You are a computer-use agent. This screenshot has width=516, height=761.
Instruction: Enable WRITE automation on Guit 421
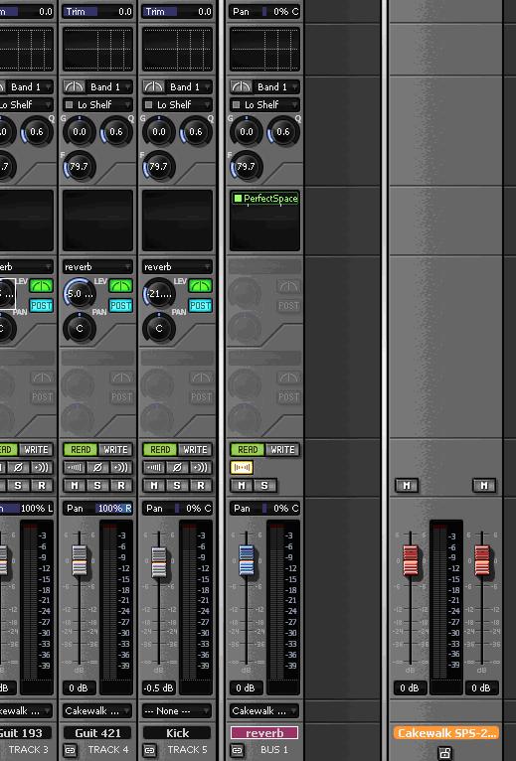(x=115, y=450)
